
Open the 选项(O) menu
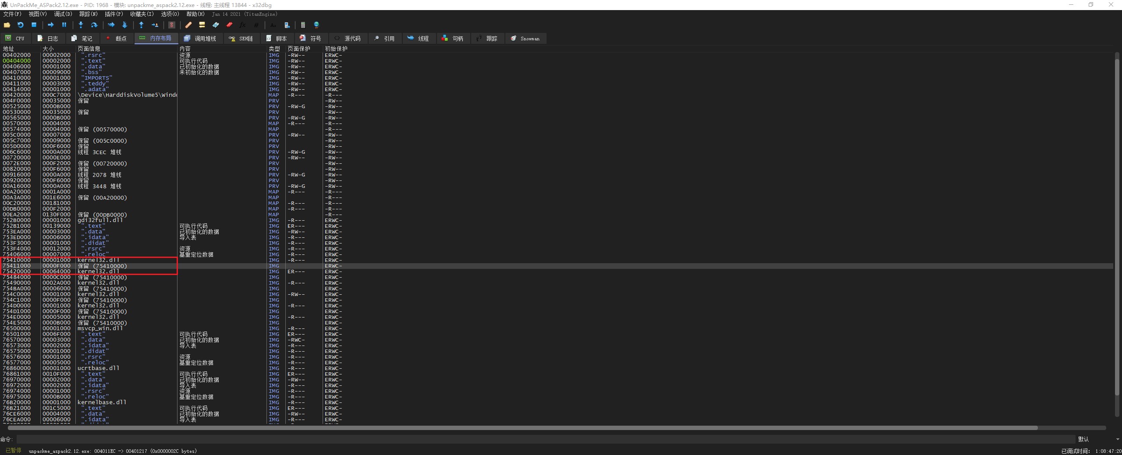pyautogui.click(x=170, y=14)
